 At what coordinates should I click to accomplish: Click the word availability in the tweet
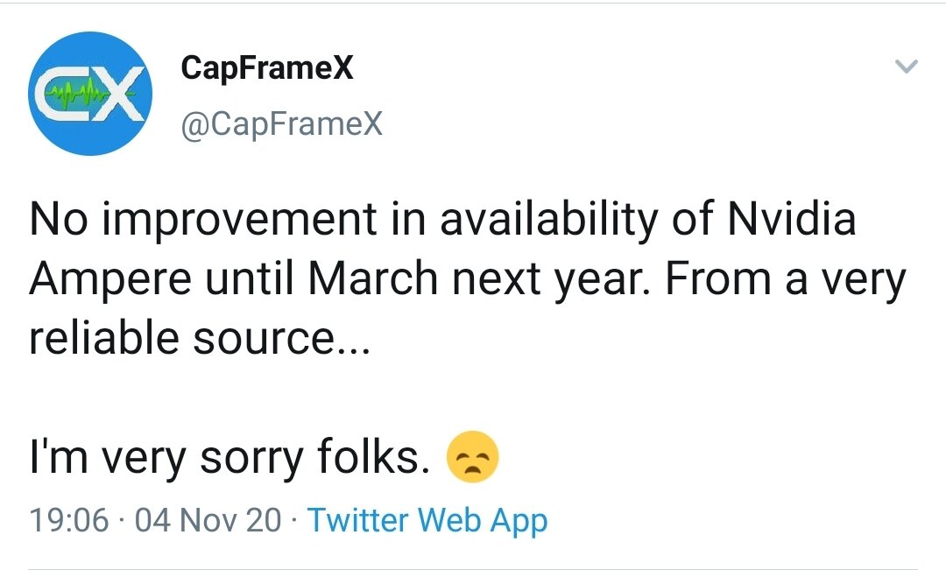[549, 220]
